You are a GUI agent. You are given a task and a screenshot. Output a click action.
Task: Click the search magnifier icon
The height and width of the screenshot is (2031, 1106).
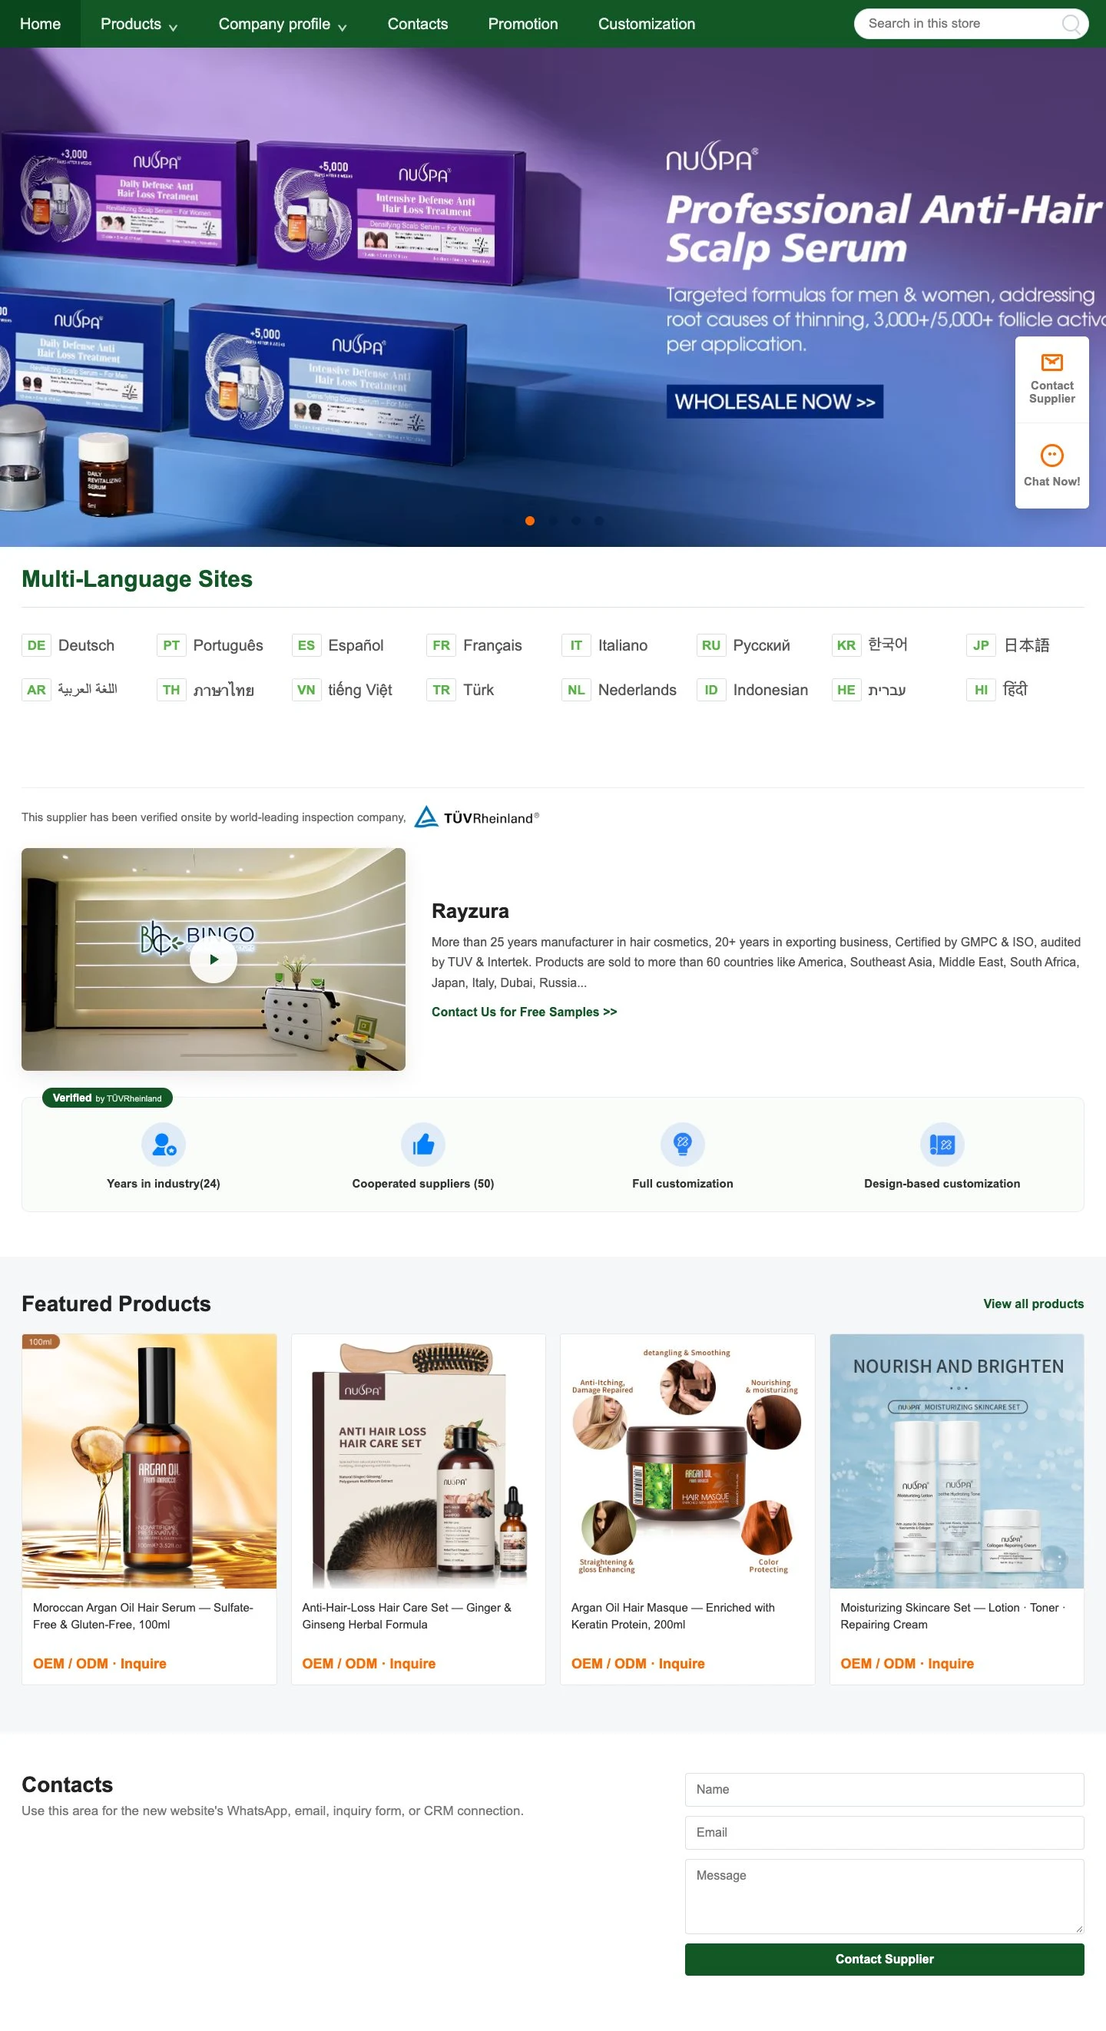tap(1071, 24)
